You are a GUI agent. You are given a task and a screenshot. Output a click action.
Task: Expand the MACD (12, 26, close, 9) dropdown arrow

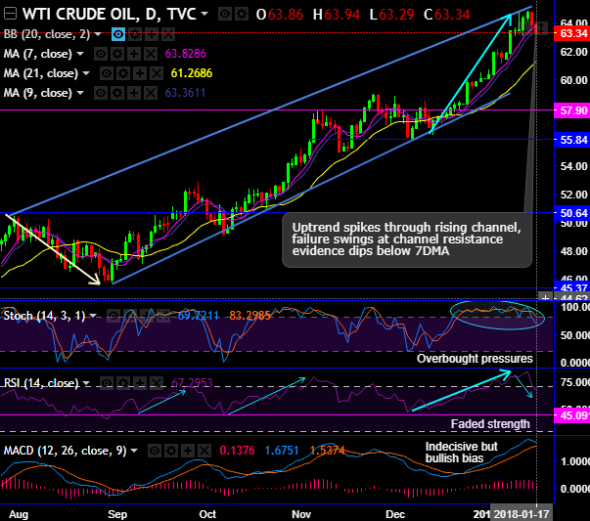pyautogui.click(x=134, y=451)
